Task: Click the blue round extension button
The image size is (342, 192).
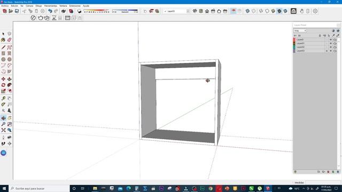Action: (3, 153)
